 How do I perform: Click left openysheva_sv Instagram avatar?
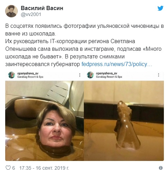(11, 75)
